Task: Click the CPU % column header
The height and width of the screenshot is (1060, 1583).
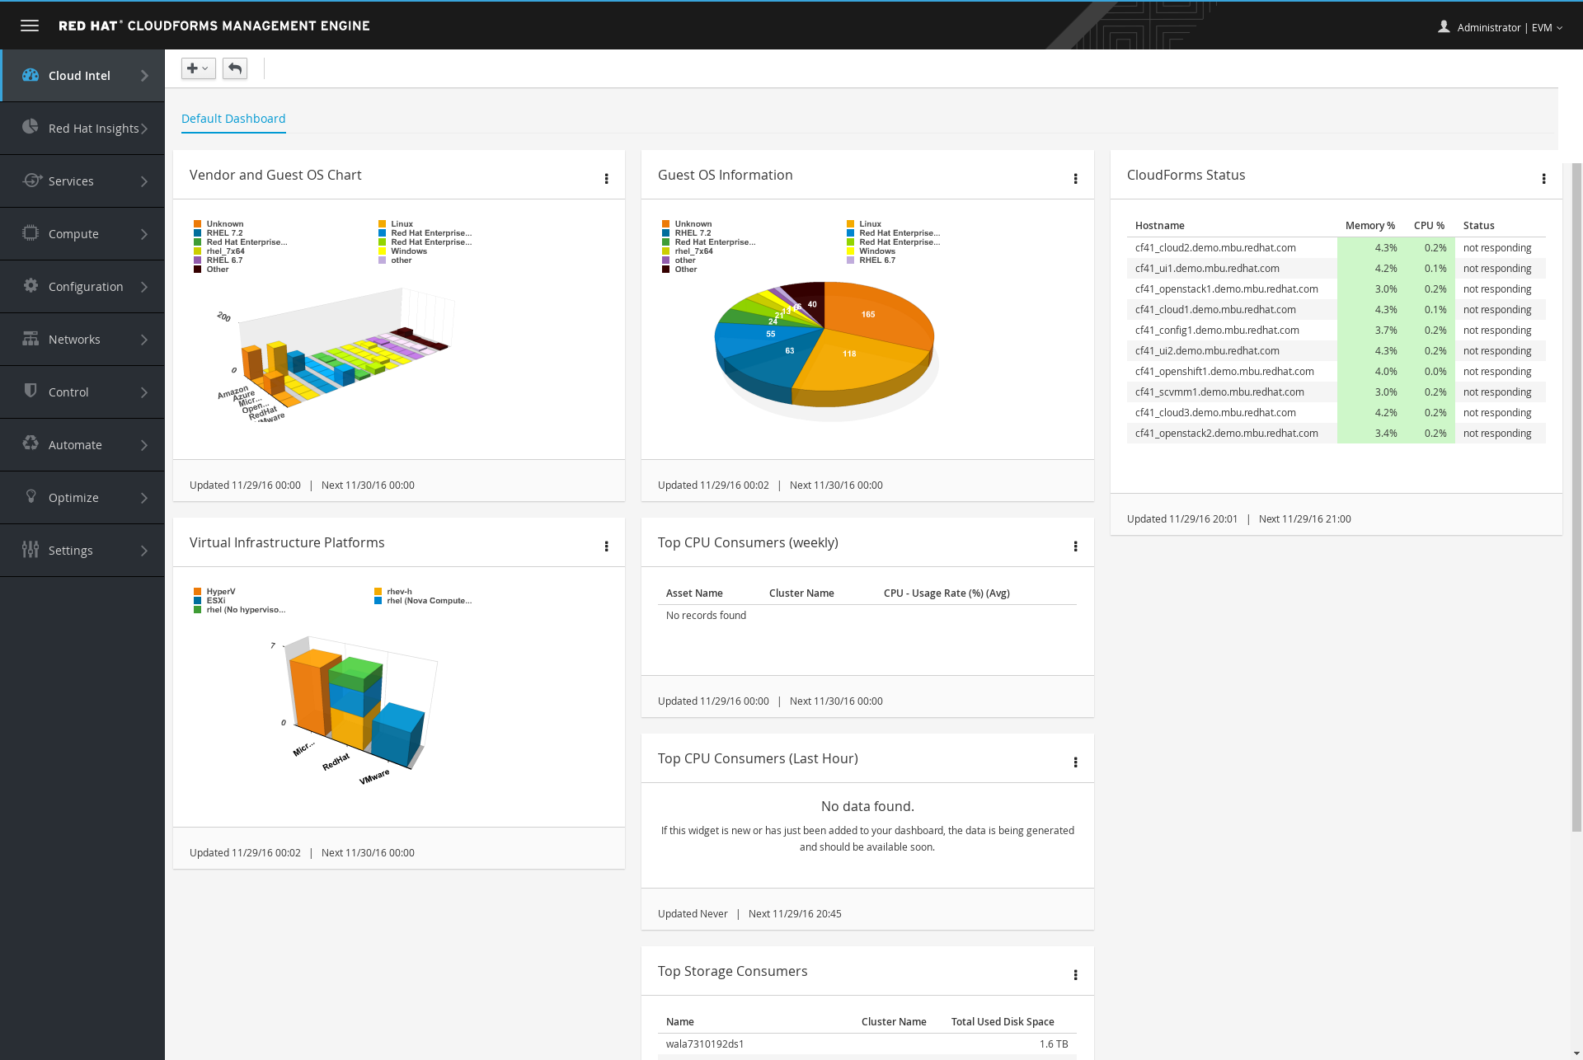Action: tap(1429, 226)
